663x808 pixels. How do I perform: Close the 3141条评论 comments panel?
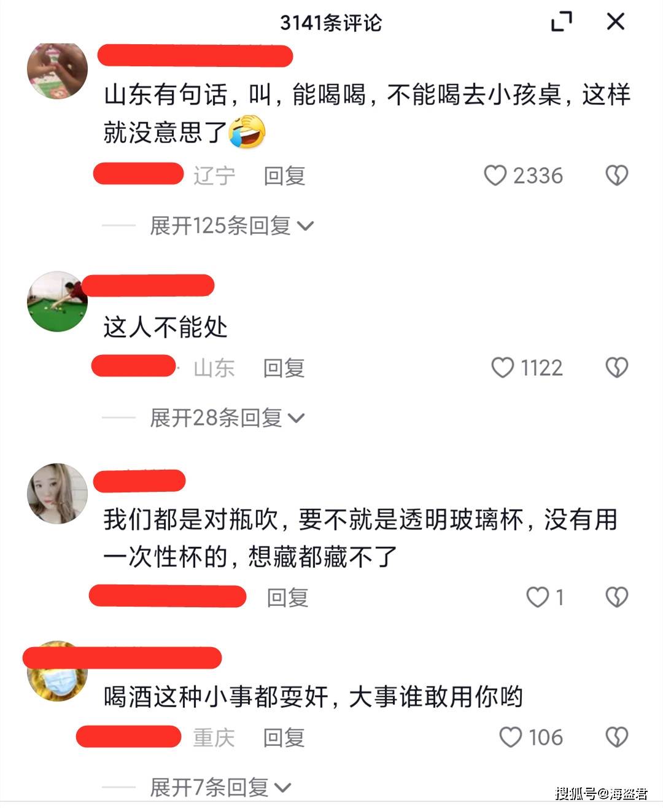pyautogui.click(x=616, y=22)
